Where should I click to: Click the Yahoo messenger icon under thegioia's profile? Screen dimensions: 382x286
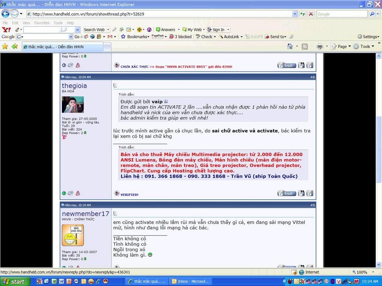[64, 137]
